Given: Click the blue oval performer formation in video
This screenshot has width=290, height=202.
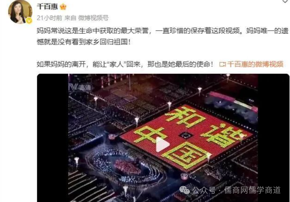Looking at the screenshot, I should tap(126, 165).
